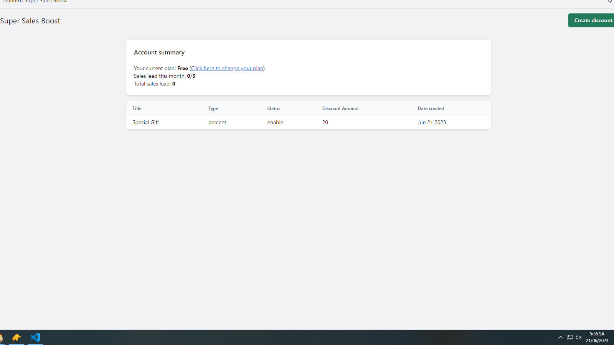Screen dimensions: 614x345
Task: Open the network status tray icon
Action: click(x=569, y=337)
